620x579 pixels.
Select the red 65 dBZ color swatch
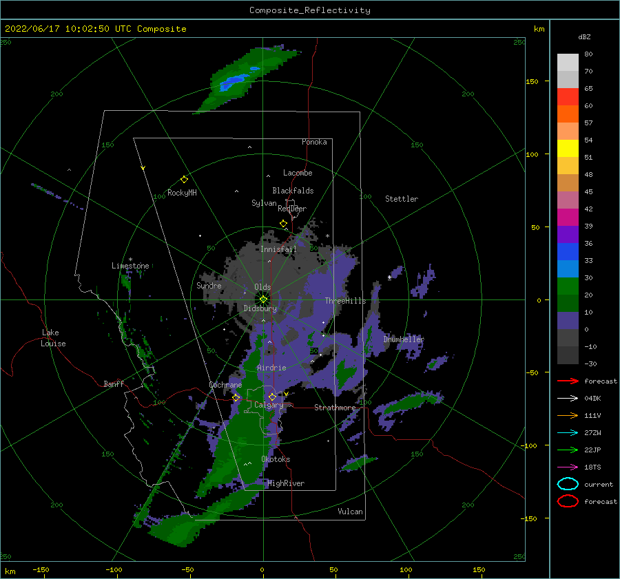coord(568,97)
